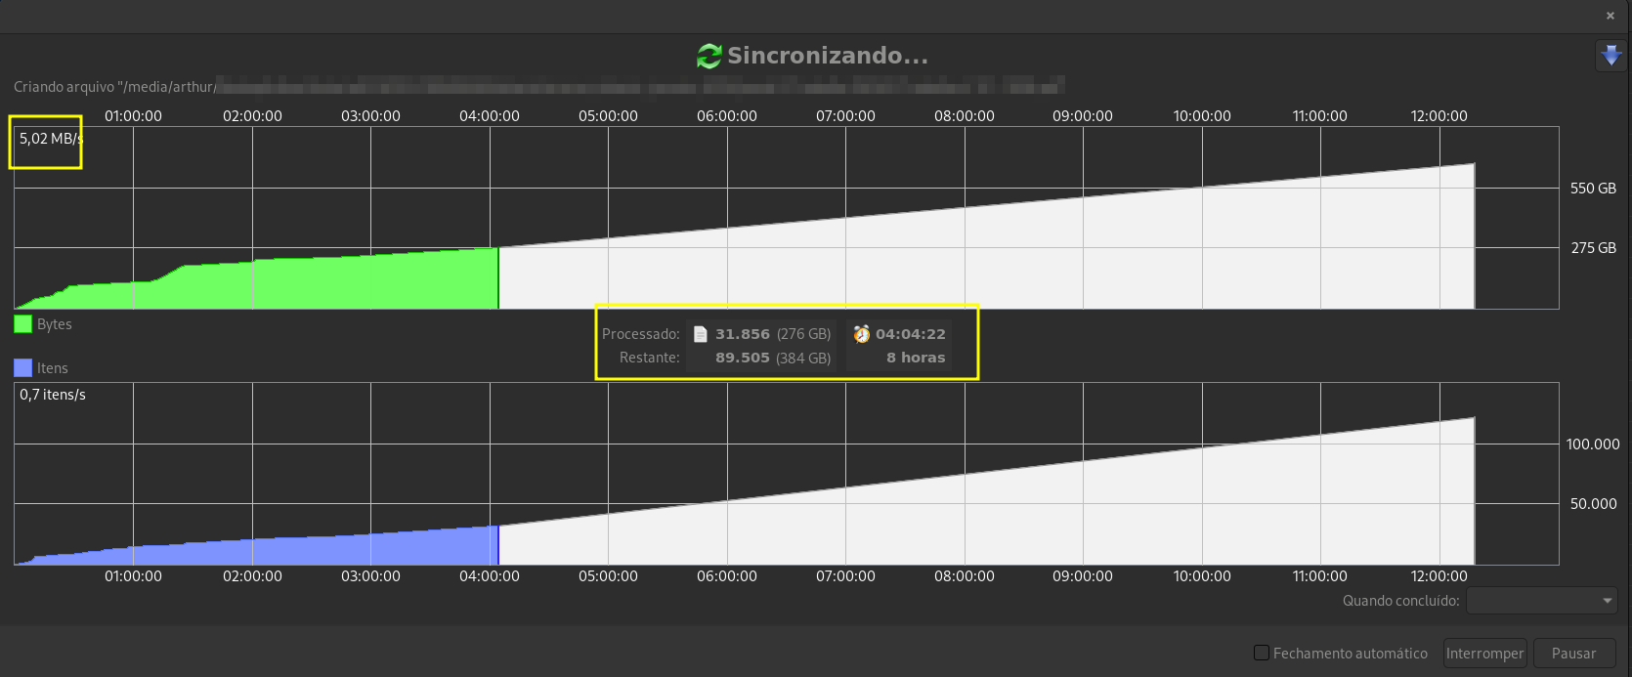
Task: Click the minimize-to-tray blue arrow icon
Action: click(1611, 56)
